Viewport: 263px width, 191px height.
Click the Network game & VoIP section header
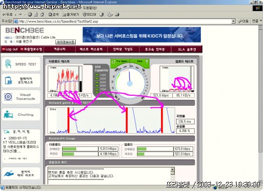(x=120, y=103)
